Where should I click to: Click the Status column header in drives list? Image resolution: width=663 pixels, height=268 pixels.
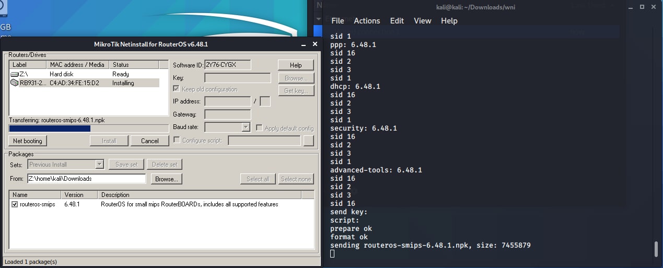[134, 65]
